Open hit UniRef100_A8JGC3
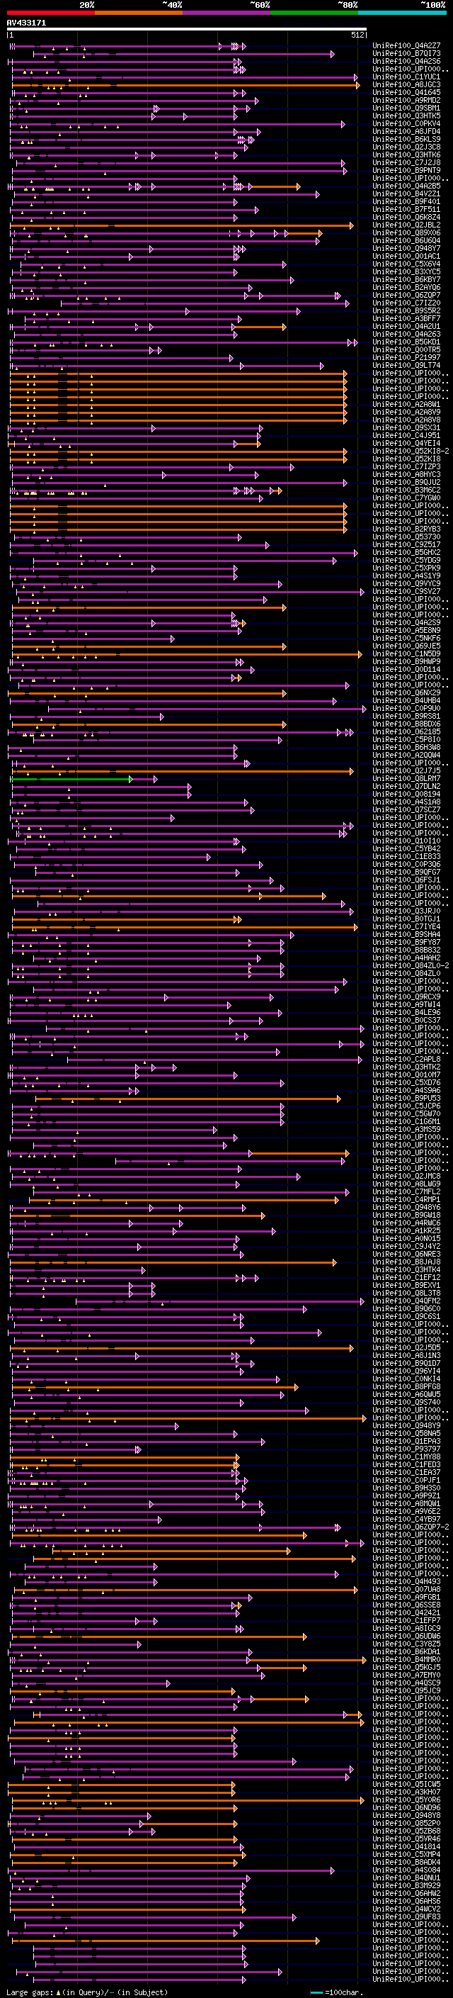 pos(406,84)
